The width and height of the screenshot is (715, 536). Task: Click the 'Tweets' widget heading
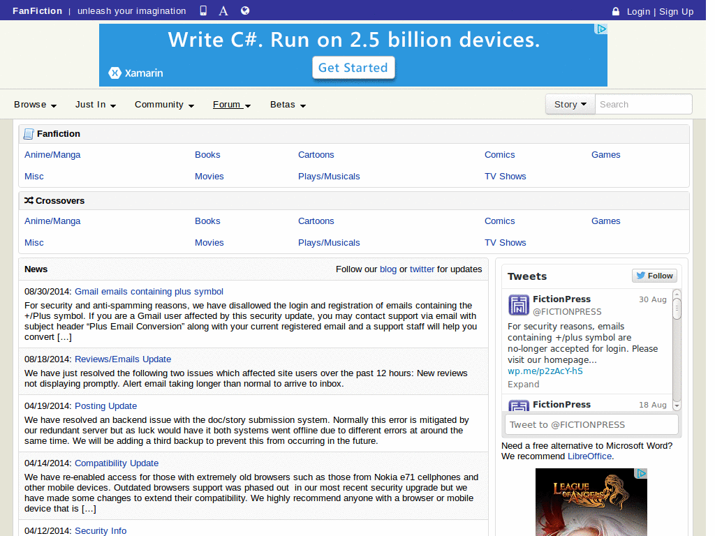[x=526, y=276]
